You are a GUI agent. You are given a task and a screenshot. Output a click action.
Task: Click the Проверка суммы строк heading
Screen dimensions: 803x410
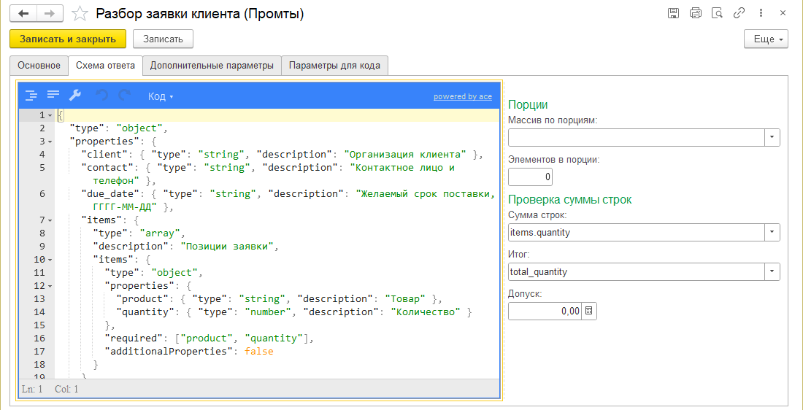(x=570, y=200)
